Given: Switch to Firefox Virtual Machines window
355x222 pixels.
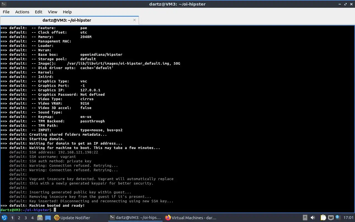Looking at the screenshot, I should pos(191,218).
